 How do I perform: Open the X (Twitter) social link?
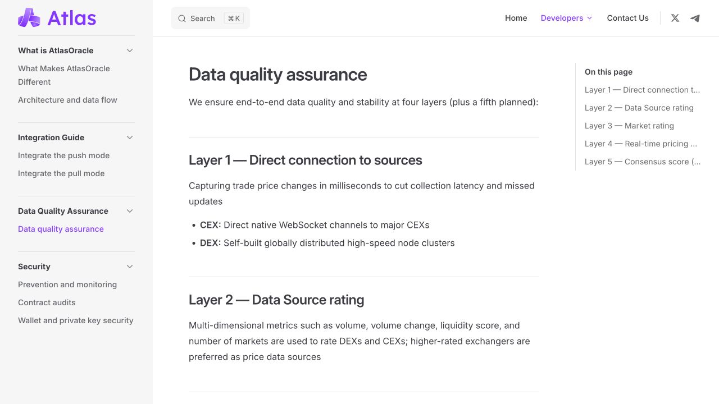tap(675, 18)
